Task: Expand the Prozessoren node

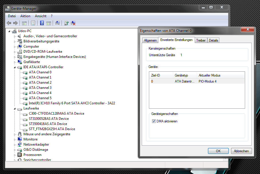Action: point(15,155)
